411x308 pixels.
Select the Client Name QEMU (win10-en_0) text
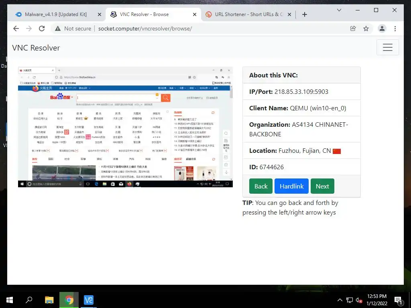(318, 108)
